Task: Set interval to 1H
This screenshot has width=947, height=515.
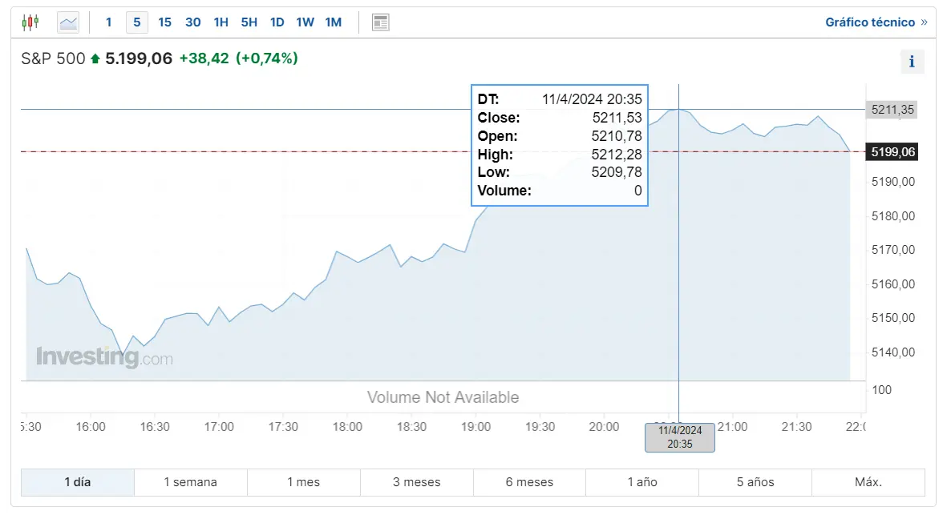Action: [x=221, y=22]
